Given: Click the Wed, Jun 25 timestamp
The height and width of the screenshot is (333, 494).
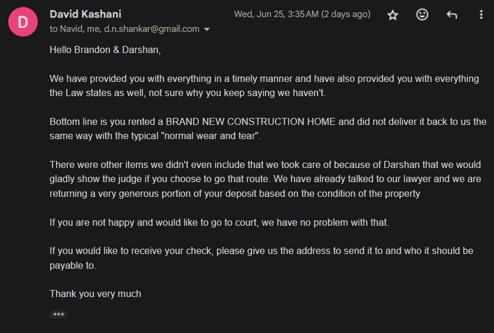Looking at the screenshot, I should tap(276, 14).
